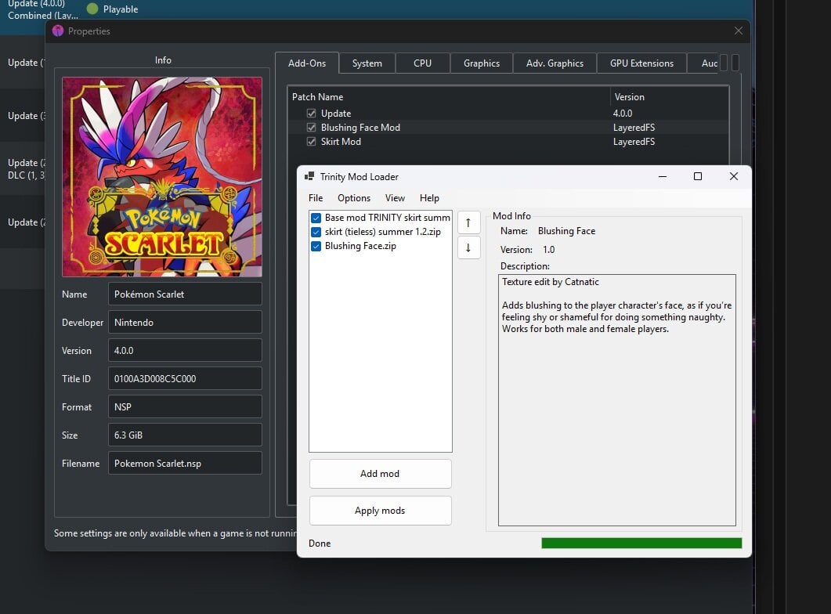Select skirt (tieless) summer 1.2.zip entry

coord(383,232)
